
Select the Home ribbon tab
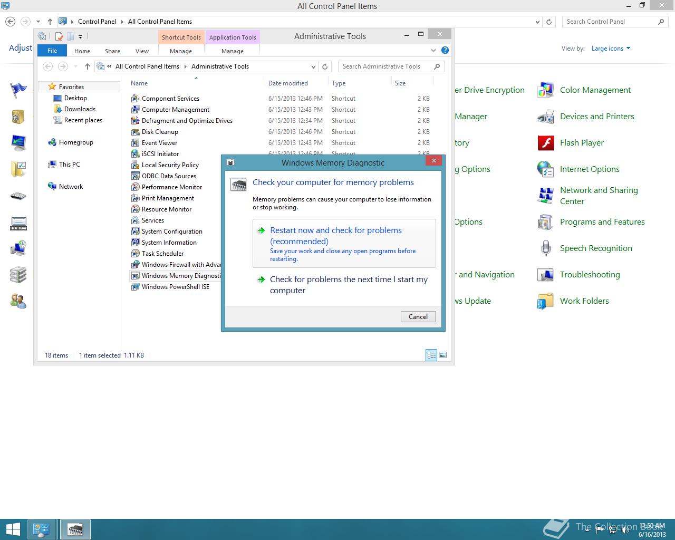click(82, 51)
